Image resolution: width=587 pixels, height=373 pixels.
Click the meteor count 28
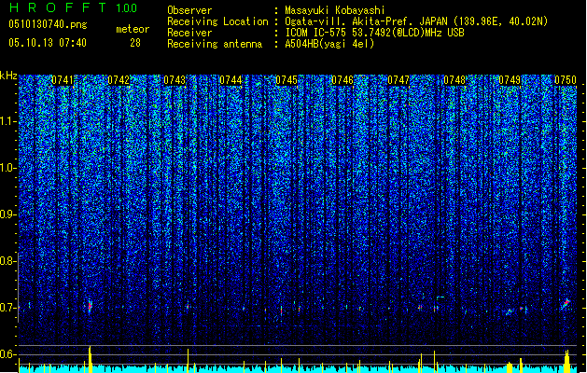click(135, 43)
